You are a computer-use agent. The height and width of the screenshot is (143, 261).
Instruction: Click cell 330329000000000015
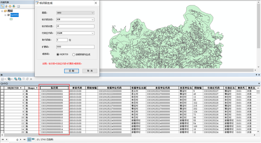(x=54, y=132)
